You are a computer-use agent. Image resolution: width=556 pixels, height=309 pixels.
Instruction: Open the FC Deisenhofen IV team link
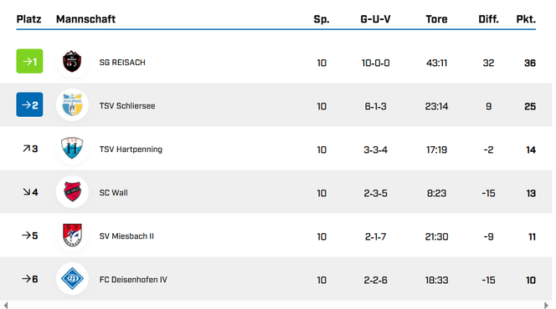tap(133, 280)
